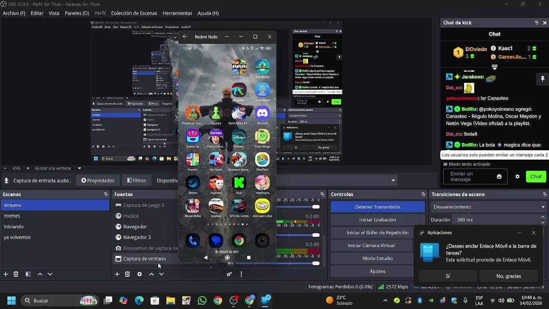
Task: Open the emoji picker in the chat input
Action: click(x=499, y=176)
